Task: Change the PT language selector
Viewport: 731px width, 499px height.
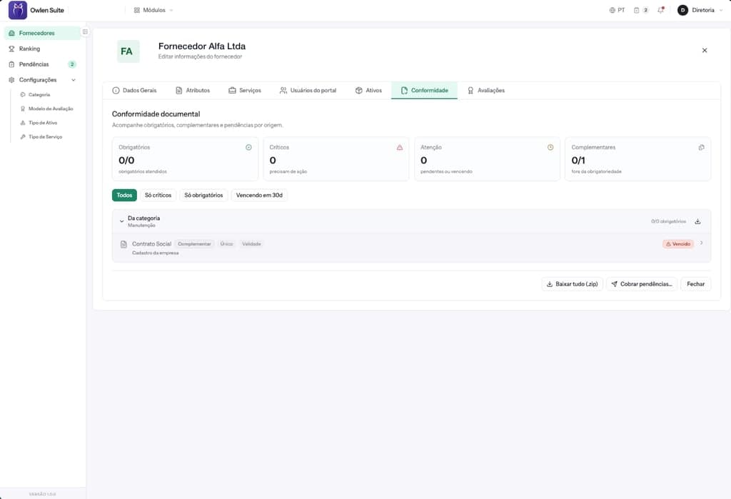Action: (x=617, y=10)
